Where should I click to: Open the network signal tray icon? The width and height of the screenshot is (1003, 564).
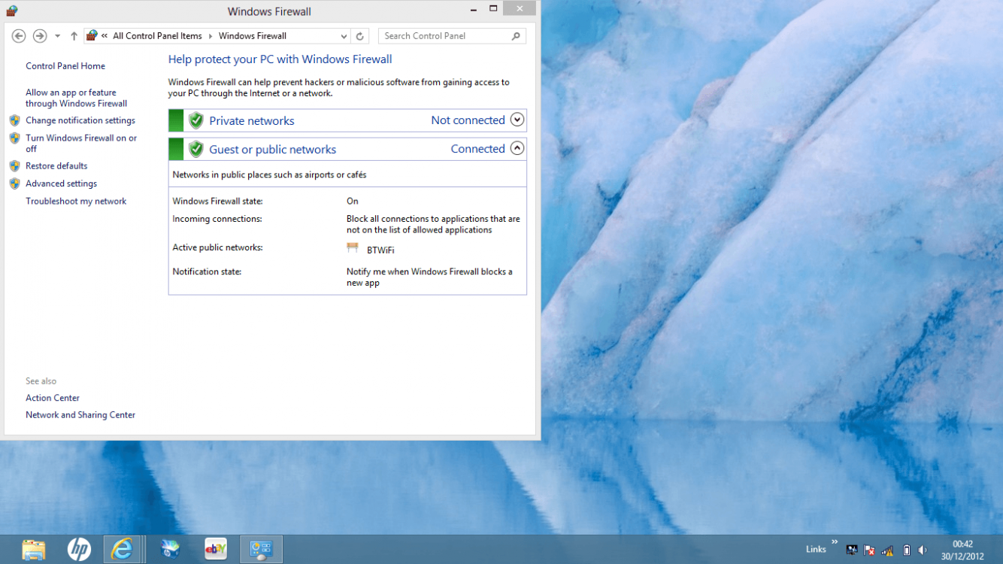[x=888, y=550]
